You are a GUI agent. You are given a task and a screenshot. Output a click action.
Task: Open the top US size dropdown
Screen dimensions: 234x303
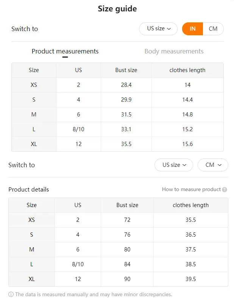[158, 29]
